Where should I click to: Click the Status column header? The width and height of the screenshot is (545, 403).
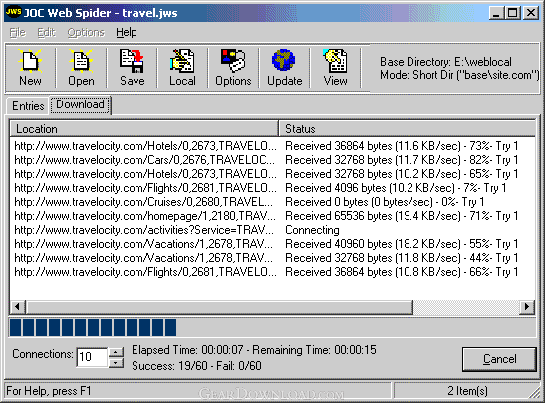pyautogui.click(x=408, y=129)
